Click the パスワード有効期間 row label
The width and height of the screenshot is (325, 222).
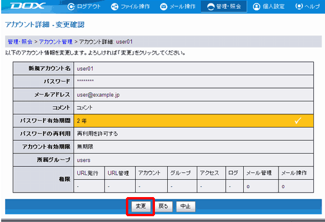45,121
